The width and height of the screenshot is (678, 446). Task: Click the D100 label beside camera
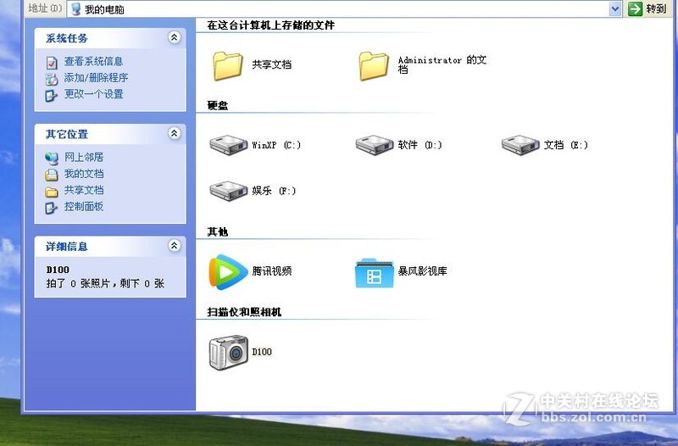(262, 352)
